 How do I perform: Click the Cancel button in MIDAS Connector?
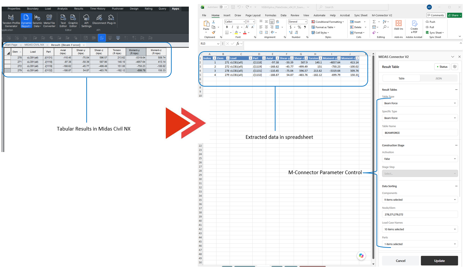(400, 261)
